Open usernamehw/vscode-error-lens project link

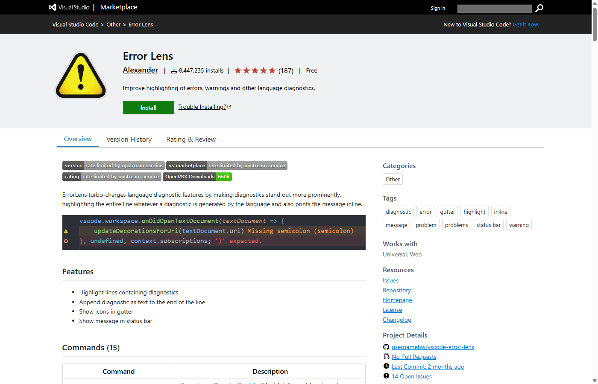(433, 347)
